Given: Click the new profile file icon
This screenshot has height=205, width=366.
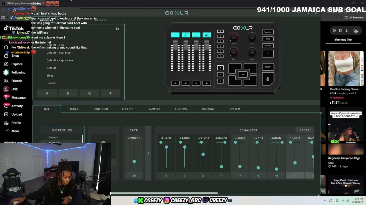Looking at the screenshot, I should click(68, 93).
